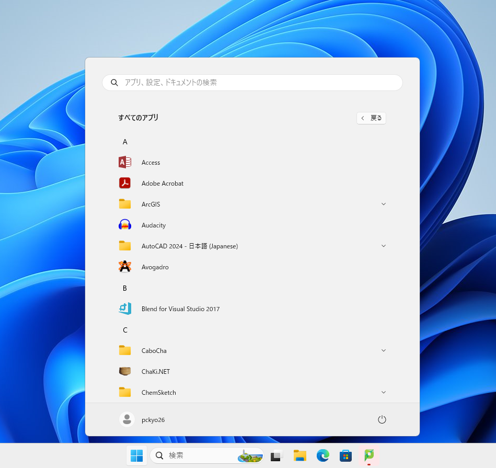Click the magnifier icon in Start search box
This screenshot has width=496, height=468.
[x=114, y=83]
